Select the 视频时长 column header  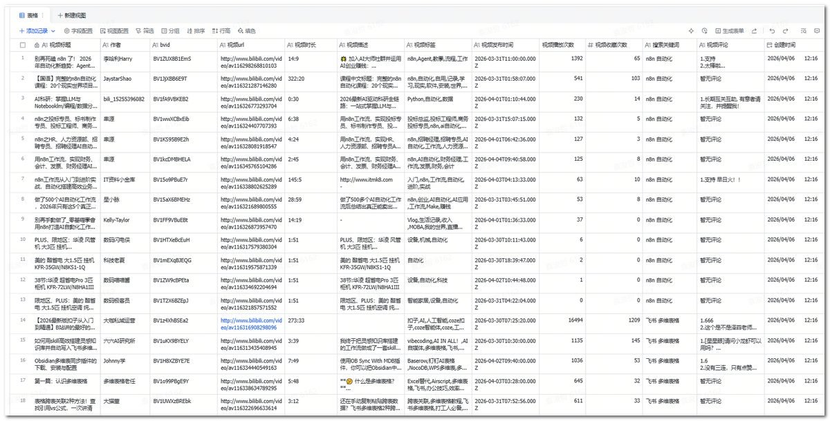311,45
